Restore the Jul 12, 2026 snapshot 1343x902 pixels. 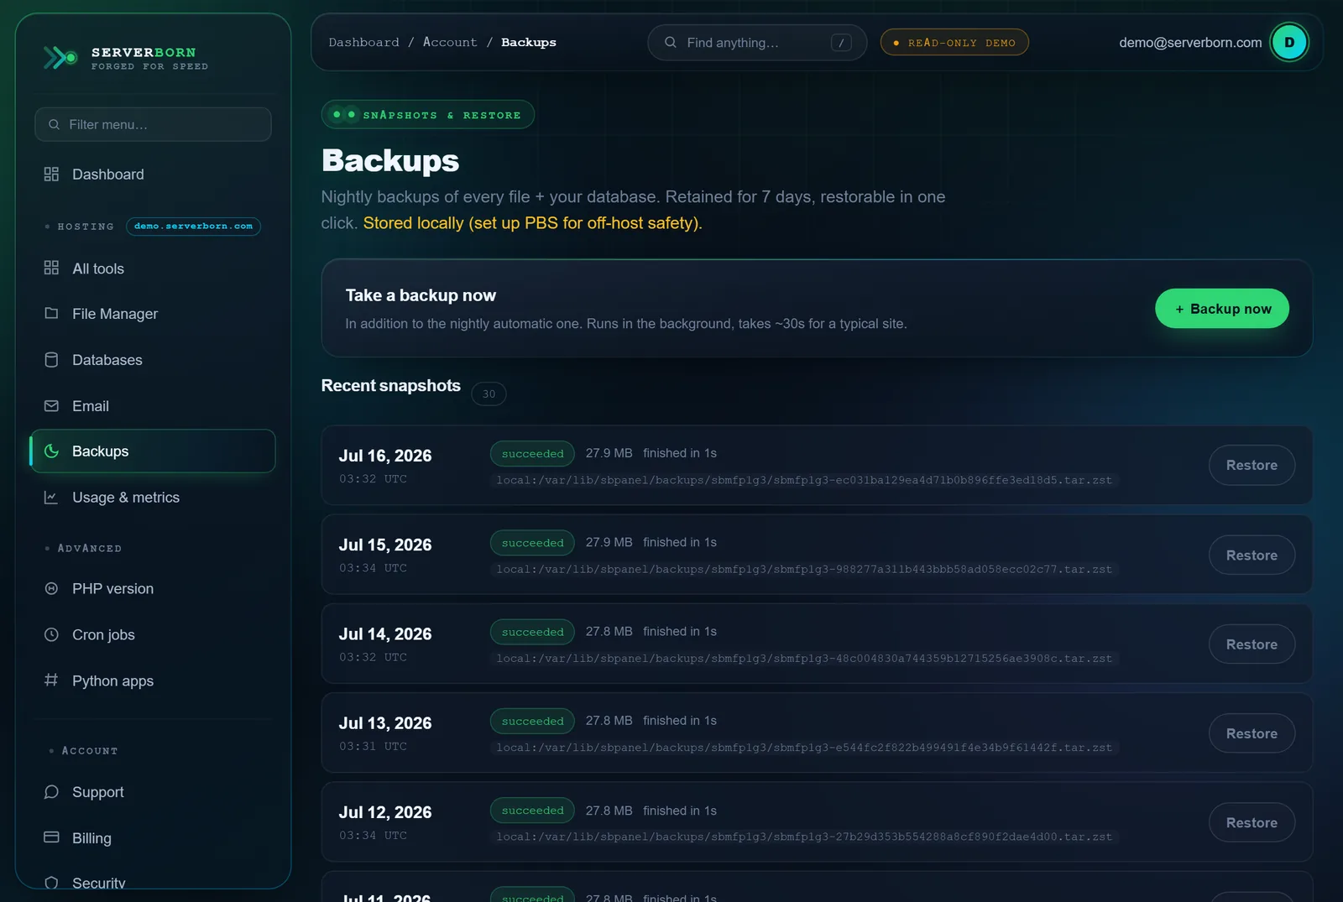click(x=1252, y=822)
